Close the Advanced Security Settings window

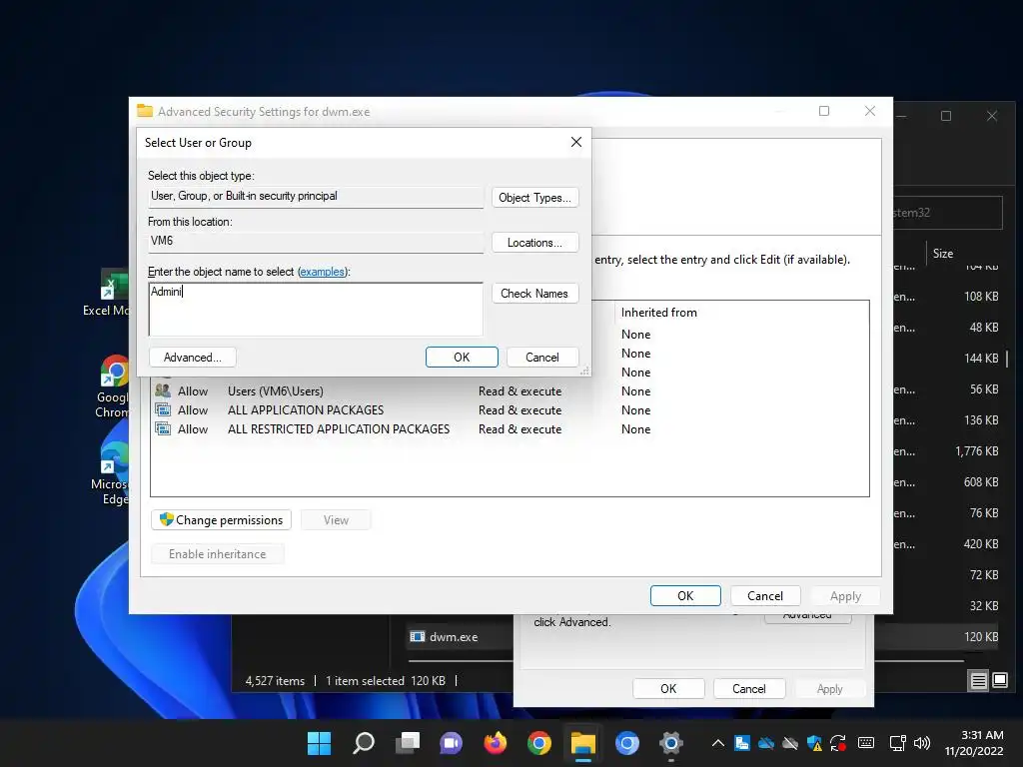pyautogui.click(x=870, y=111)
